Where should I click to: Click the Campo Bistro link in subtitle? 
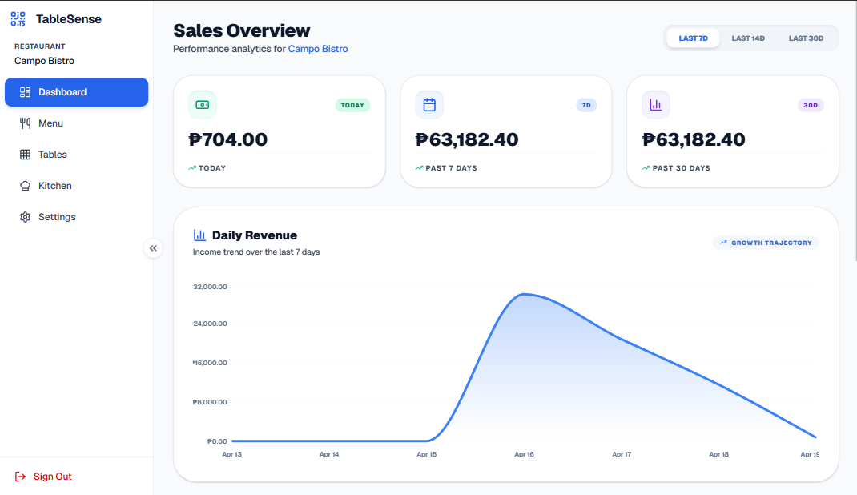click(318, 49)
